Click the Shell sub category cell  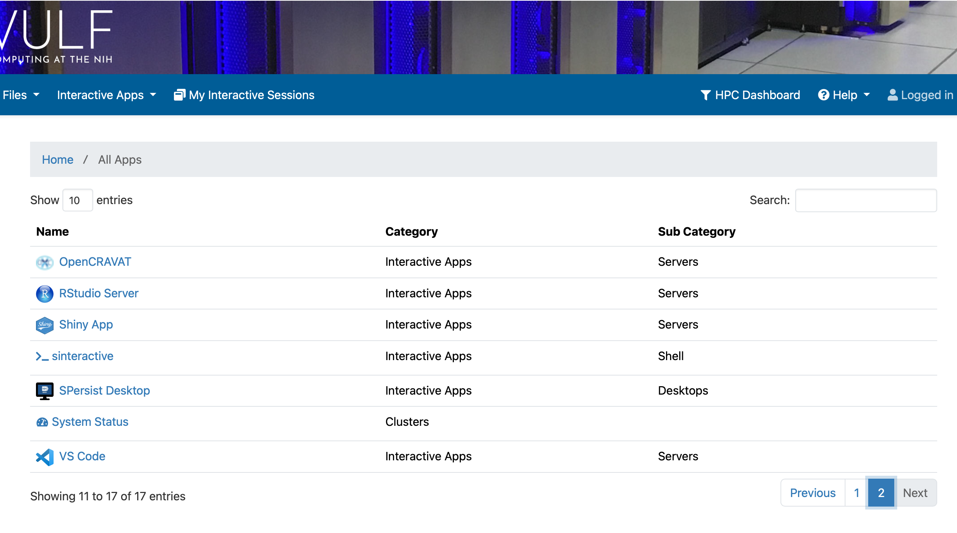pyautogui.click(x=671, y=356)
